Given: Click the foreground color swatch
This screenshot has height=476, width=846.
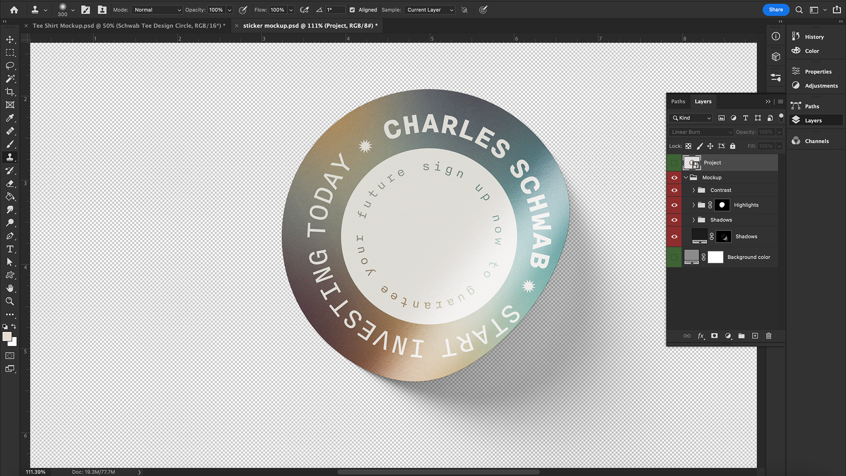Looking at the screenshot, I should pyautogui.click(x=7, y=337).
